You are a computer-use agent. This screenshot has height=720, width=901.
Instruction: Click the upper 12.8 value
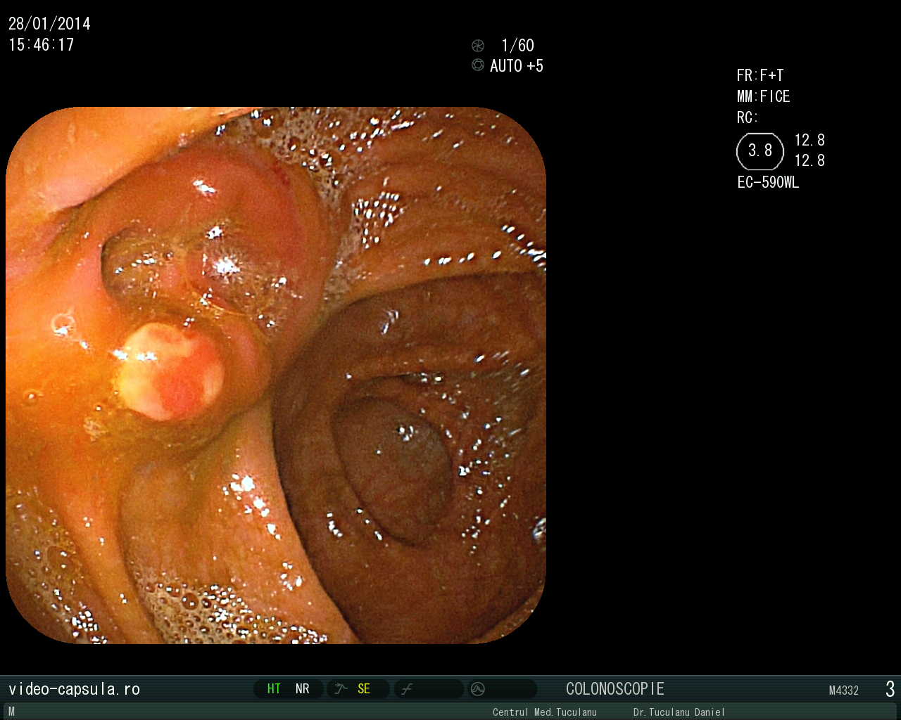[x=809, y=141]
